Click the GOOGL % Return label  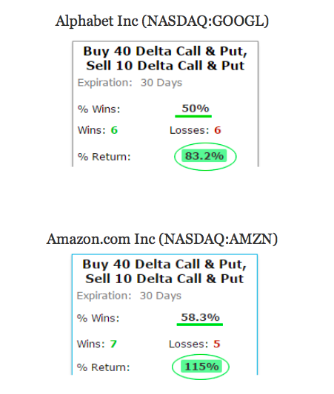[x=104, y=157]
